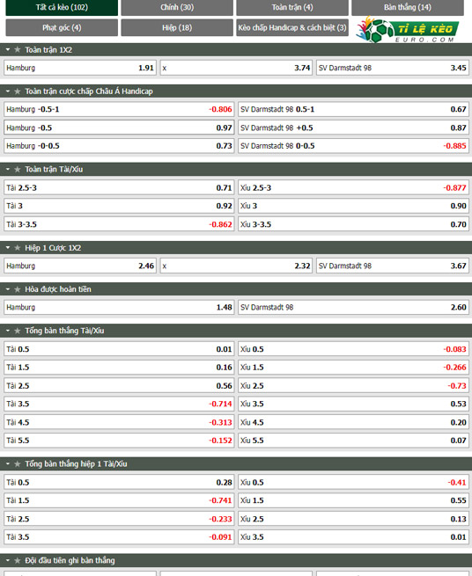Open the Phạt góc (4) tab
Screen dimensions: 472x576
click(x=62, y=28)
